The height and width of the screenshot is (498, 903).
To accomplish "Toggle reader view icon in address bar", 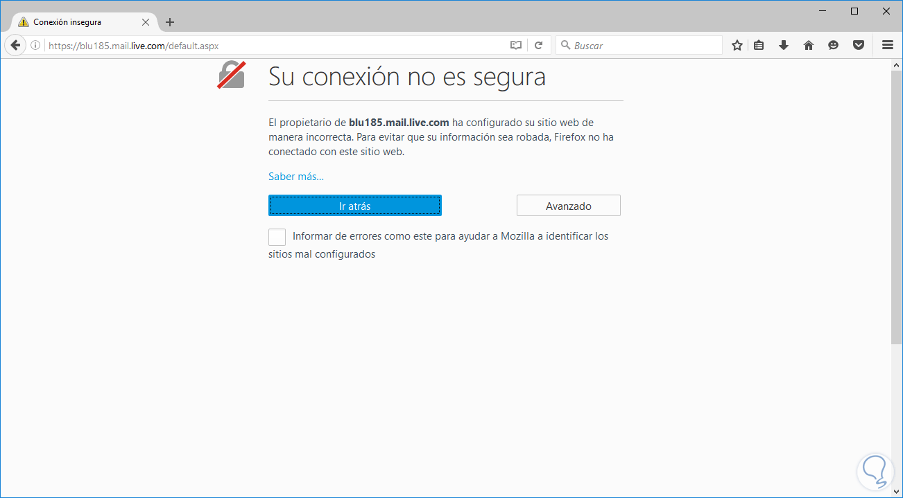I will (515, 46).
